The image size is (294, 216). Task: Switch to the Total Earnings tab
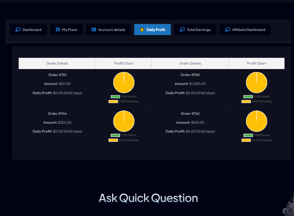coord(195,30)
